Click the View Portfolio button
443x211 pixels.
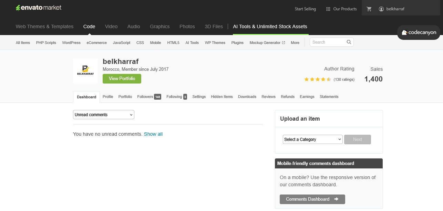(122, 78)
